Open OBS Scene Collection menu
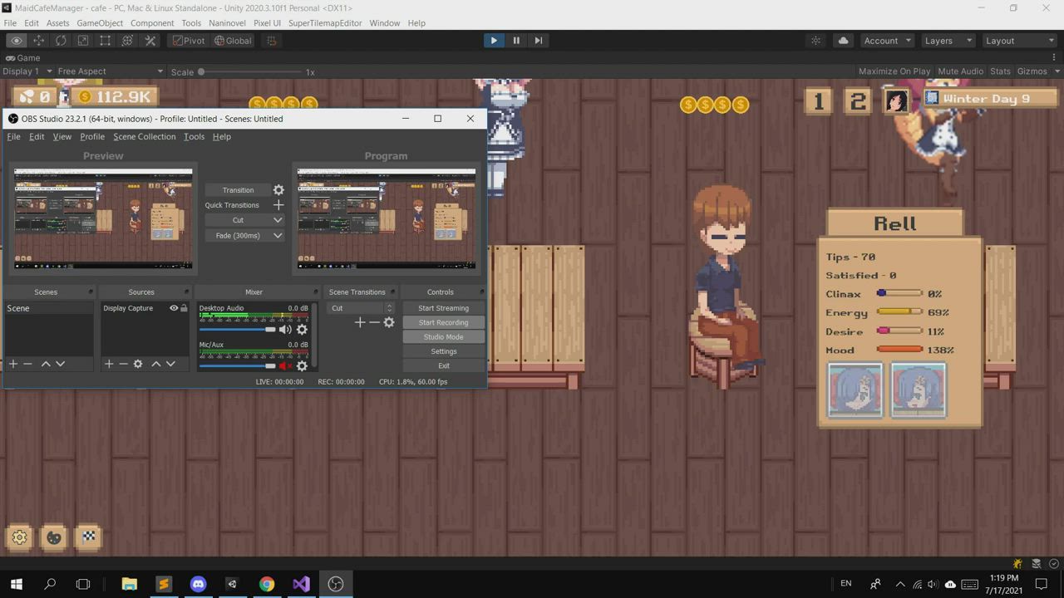The height and width of the screenshot is (598, 1064). pyautogui.click(x=145, y=137)
